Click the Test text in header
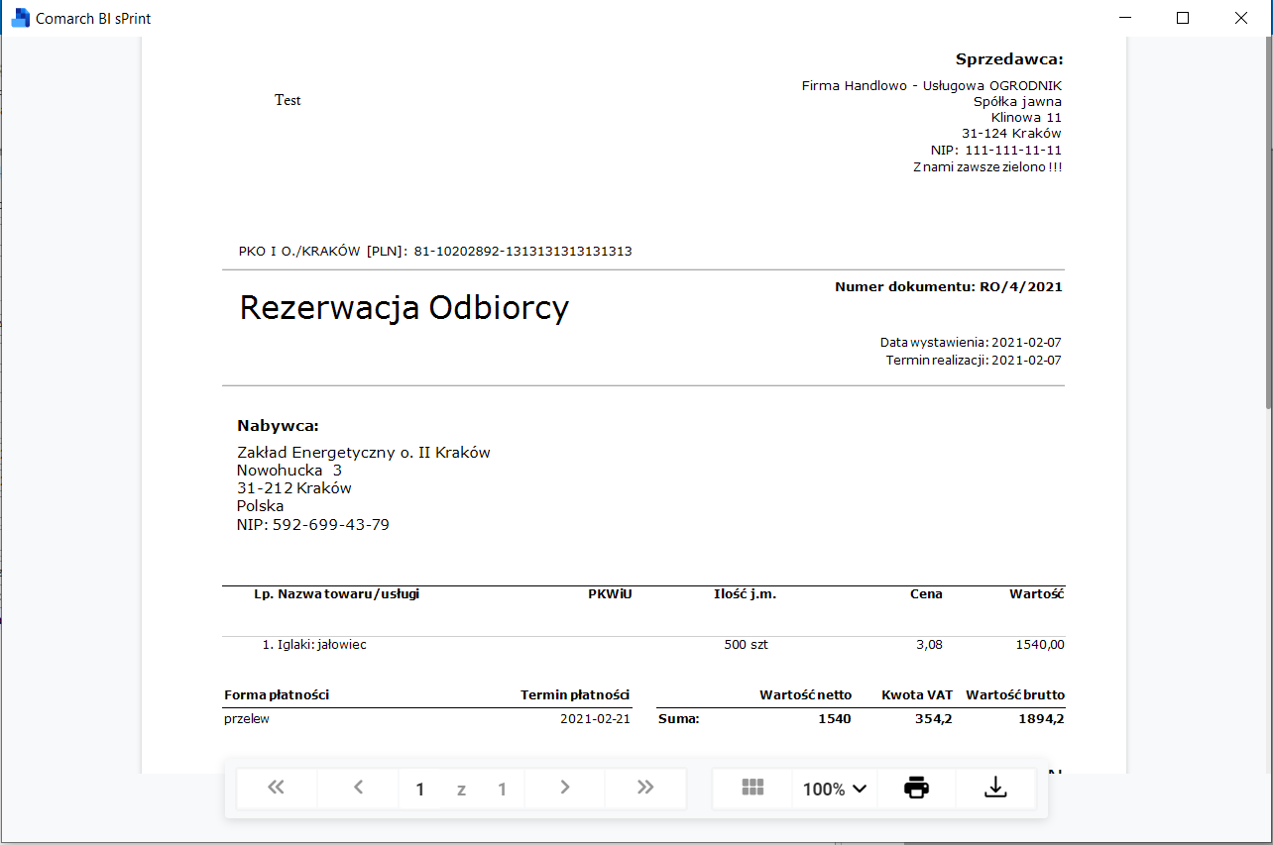Image resolution: width=1273 pixels, height=845 pixels. tap(288, 100)
